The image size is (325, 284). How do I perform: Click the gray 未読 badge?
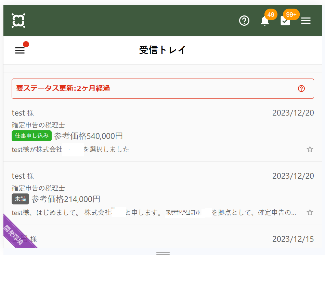pos(21,199)
